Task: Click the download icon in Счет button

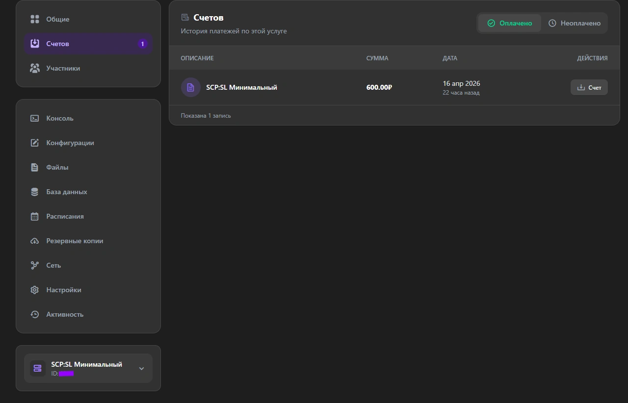Action: click(581, 87)
